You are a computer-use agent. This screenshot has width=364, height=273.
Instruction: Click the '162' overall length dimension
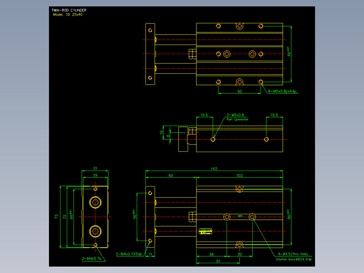click(214, 169)
